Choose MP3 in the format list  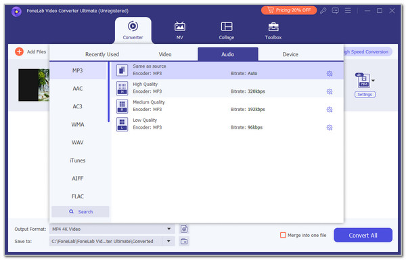(78, 70)
